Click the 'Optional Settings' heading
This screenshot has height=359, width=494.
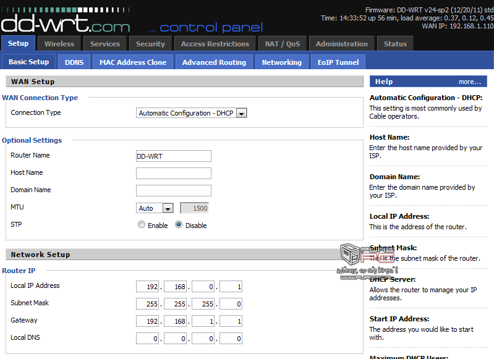(32, 140)
